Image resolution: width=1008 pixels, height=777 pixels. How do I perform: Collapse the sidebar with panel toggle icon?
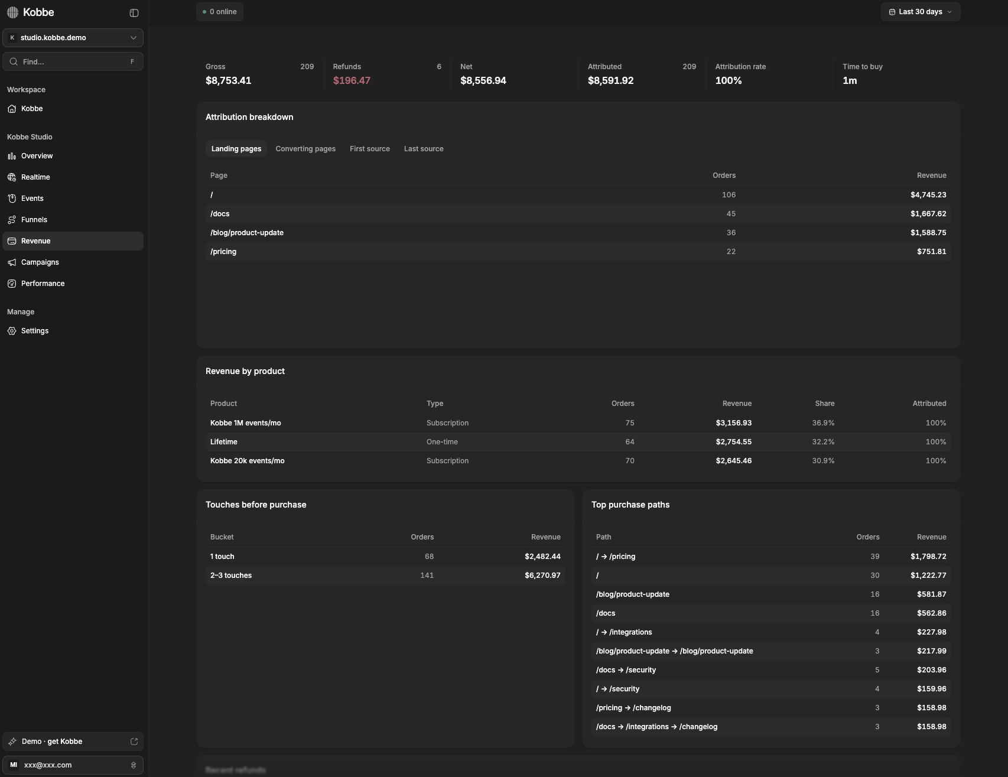pos(134,13)
